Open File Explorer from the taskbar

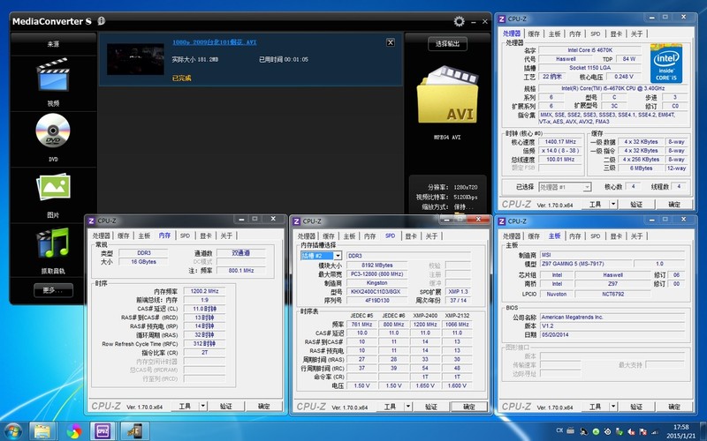(42, 431)
